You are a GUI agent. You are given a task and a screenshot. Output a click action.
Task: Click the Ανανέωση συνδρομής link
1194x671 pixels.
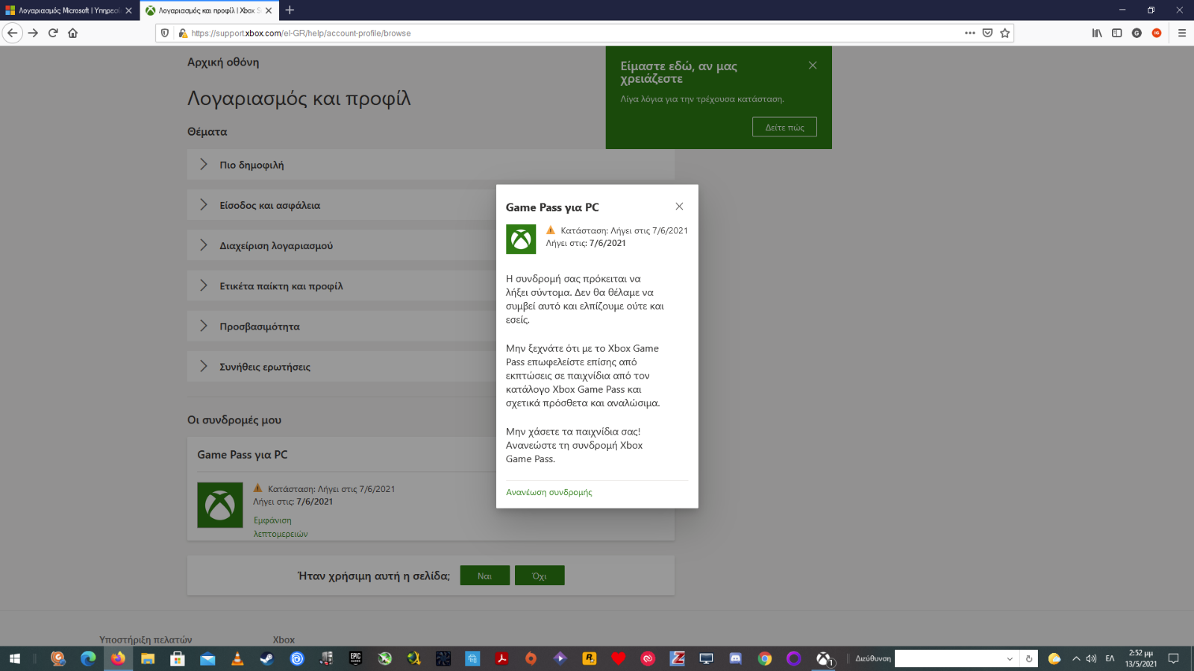(x=549, y=492)
